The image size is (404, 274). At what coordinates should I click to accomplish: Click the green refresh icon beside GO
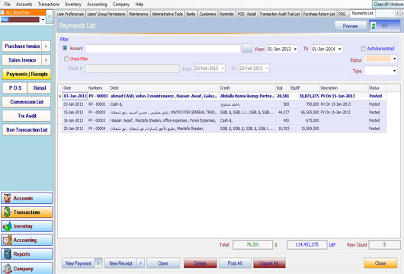pyautogui.click(x=374, y=26)
